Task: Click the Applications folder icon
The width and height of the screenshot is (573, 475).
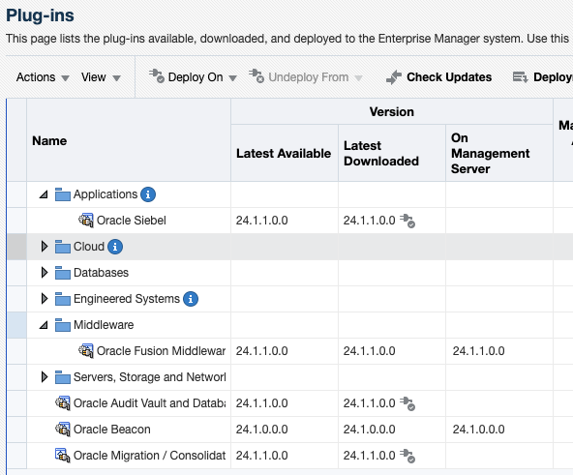Action: click(63, 194)
